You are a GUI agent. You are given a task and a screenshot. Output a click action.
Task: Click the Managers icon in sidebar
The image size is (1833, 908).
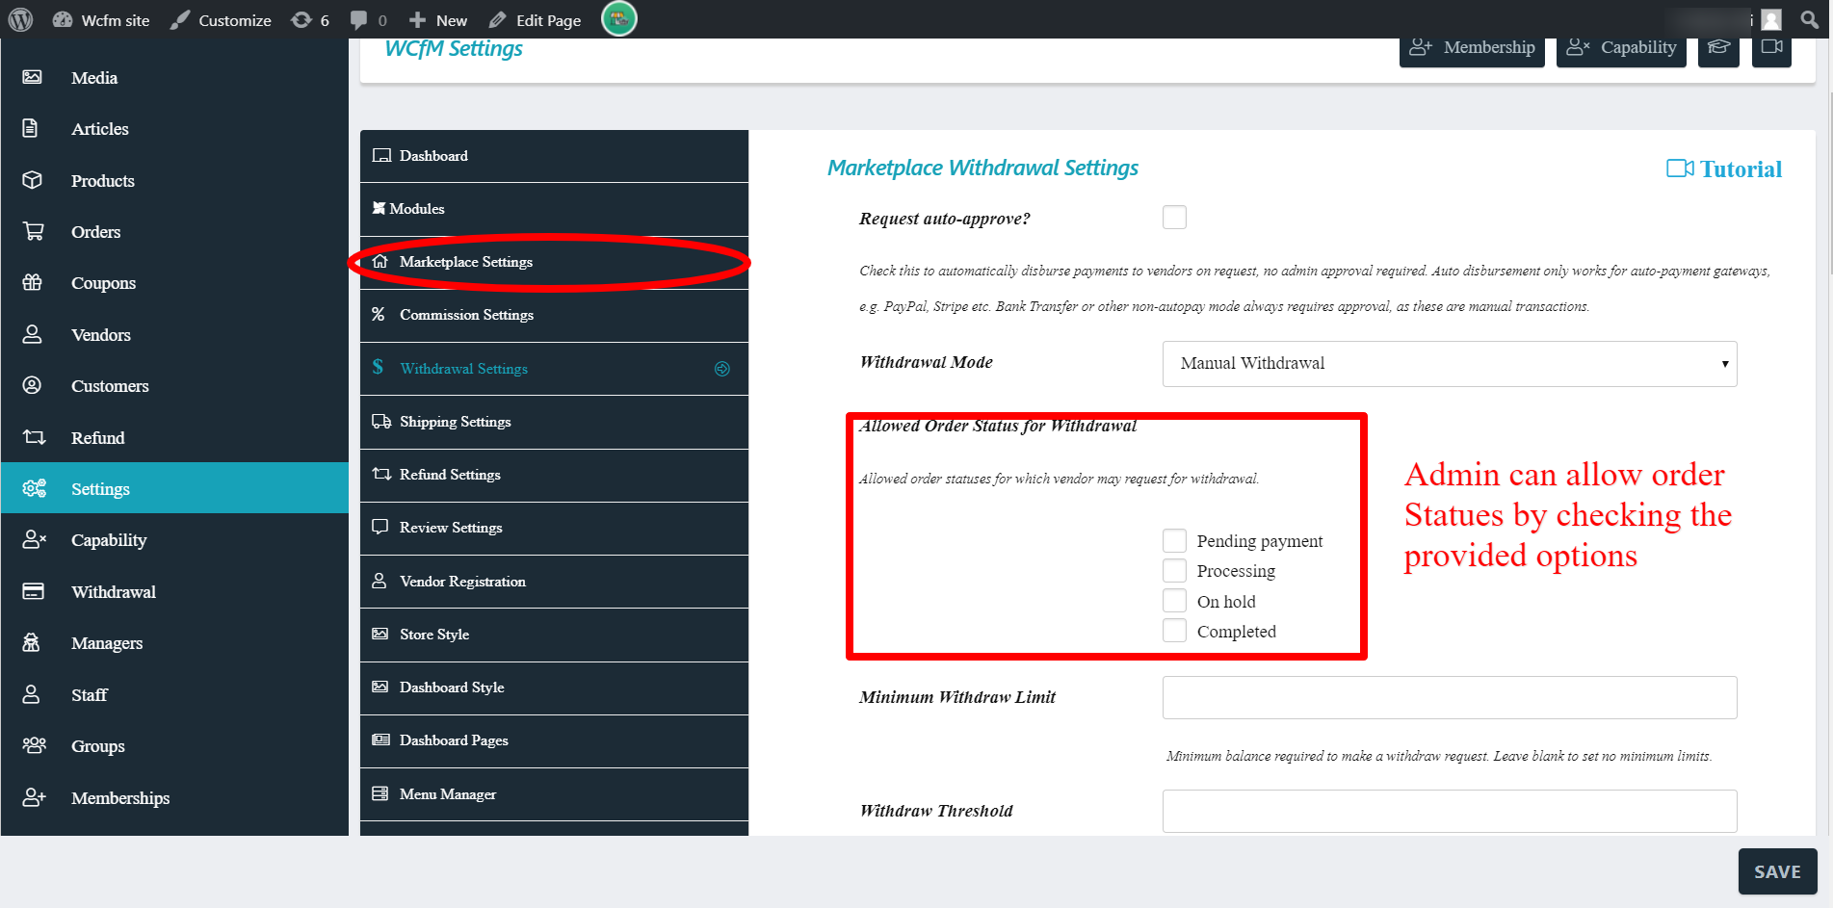click(31, 642)
